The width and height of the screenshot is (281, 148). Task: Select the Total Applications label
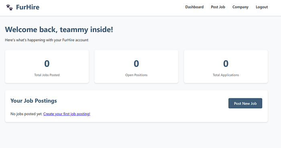click(x=226, y=75)
